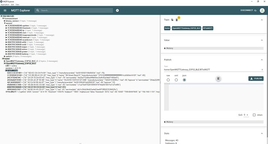Viewport: 268px width, 144px height.
Task: Select the CCB5B9A1D120 Mi Smart Band row
Action: pyautogui.click(x=76, y=75)
